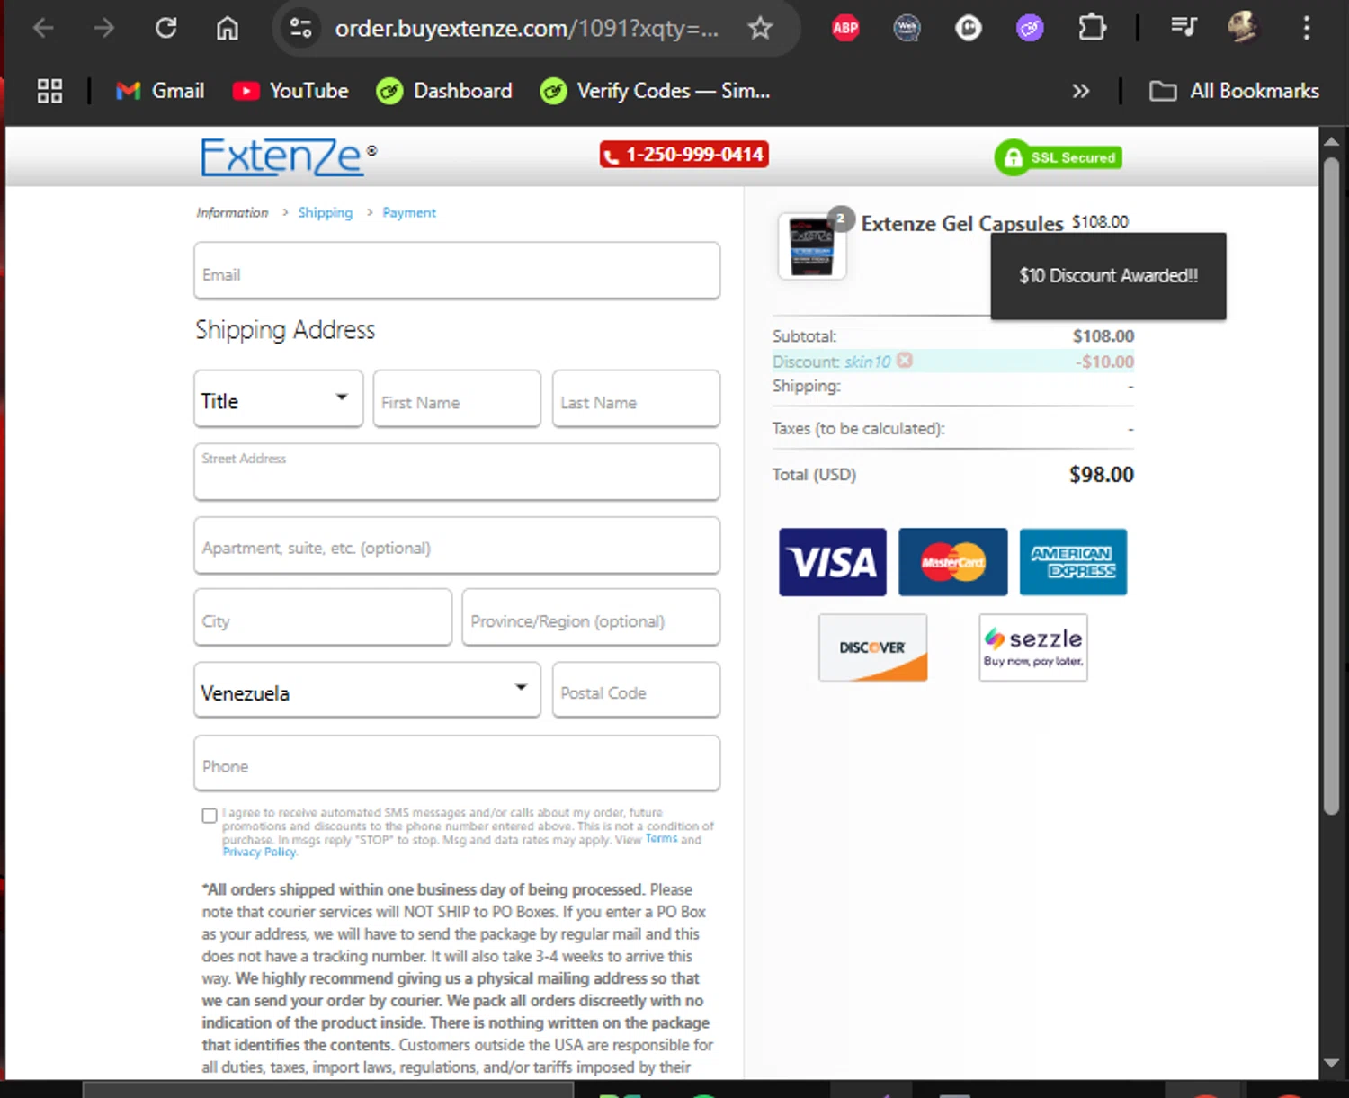The width and height of the screenshot is (1349, 1098).
Task: Open the Venezuela country dropdown
Action: 367,691
